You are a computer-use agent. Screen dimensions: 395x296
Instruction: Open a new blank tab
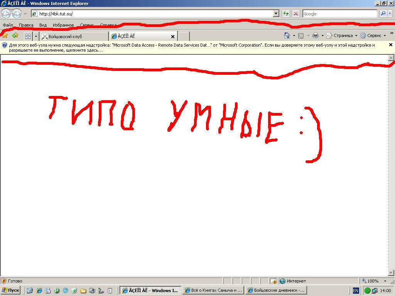tap(184, 36)
